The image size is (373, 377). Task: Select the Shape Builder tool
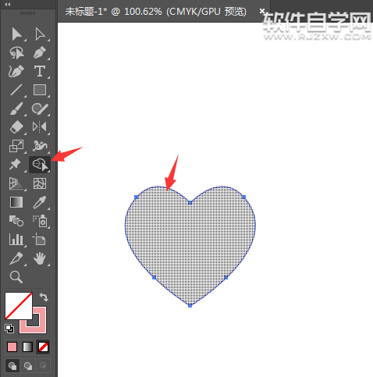click(40, 165)
